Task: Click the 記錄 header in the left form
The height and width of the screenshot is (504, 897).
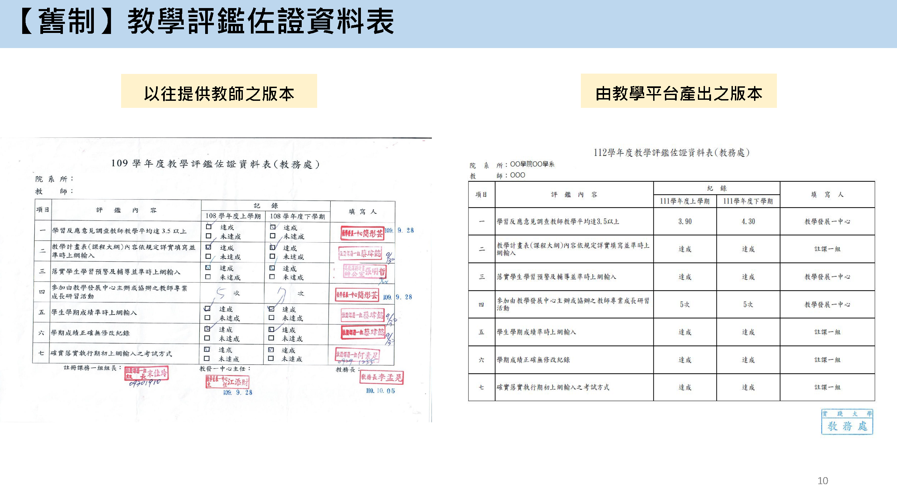Action: (266, 206)
